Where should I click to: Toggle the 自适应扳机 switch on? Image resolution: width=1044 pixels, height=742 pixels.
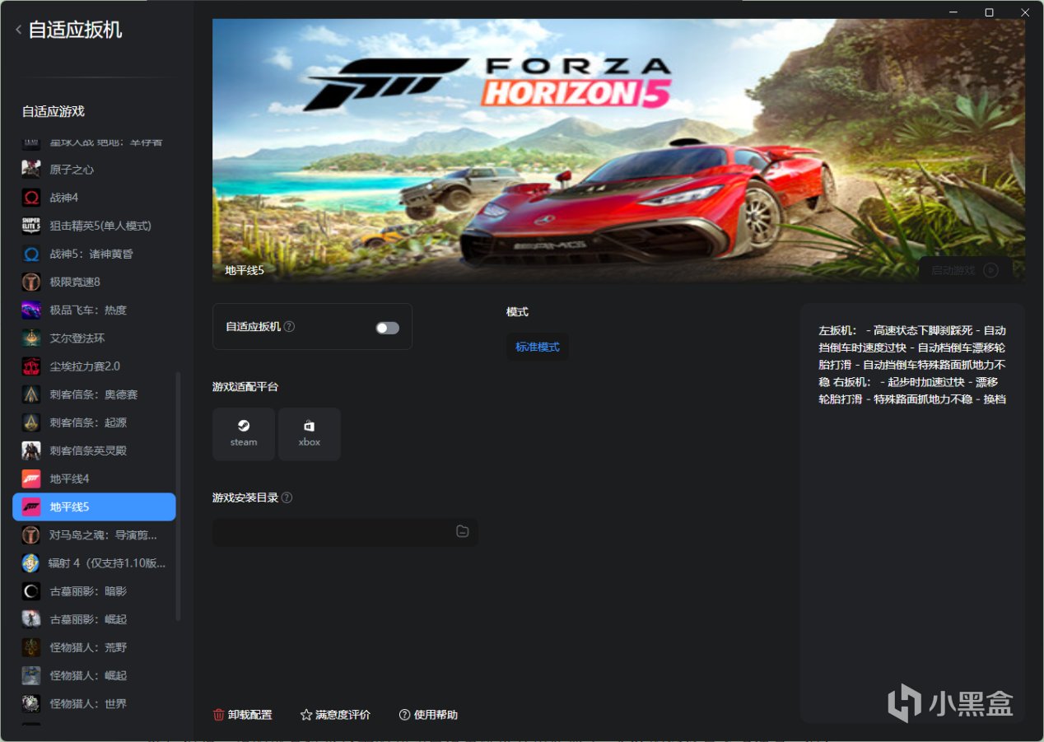(x=387, y=328)
